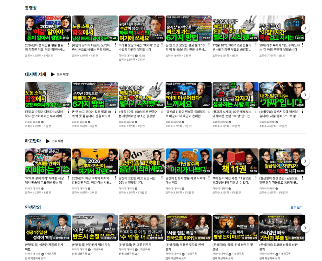Open title '당신이 반드시 알을 깨고 나와야 하는 이유'
Screen dimensions: 322x261
coord(185,180)
